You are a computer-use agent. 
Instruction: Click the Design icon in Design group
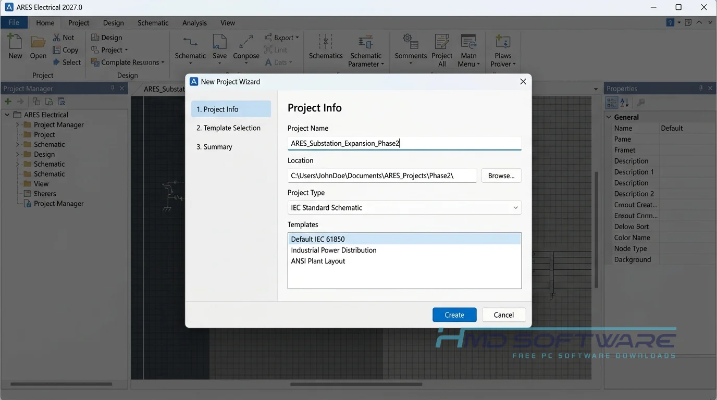tap(95, 37)
